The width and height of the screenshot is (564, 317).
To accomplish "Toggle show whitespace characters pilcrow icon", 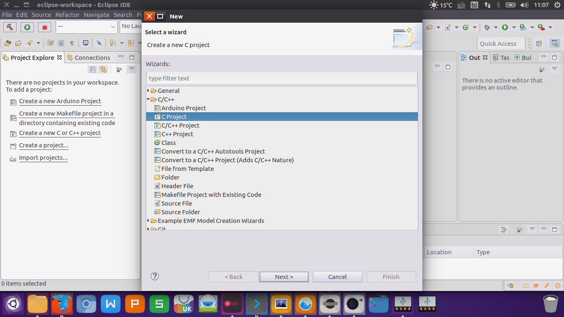I will [x=71, y=43].
